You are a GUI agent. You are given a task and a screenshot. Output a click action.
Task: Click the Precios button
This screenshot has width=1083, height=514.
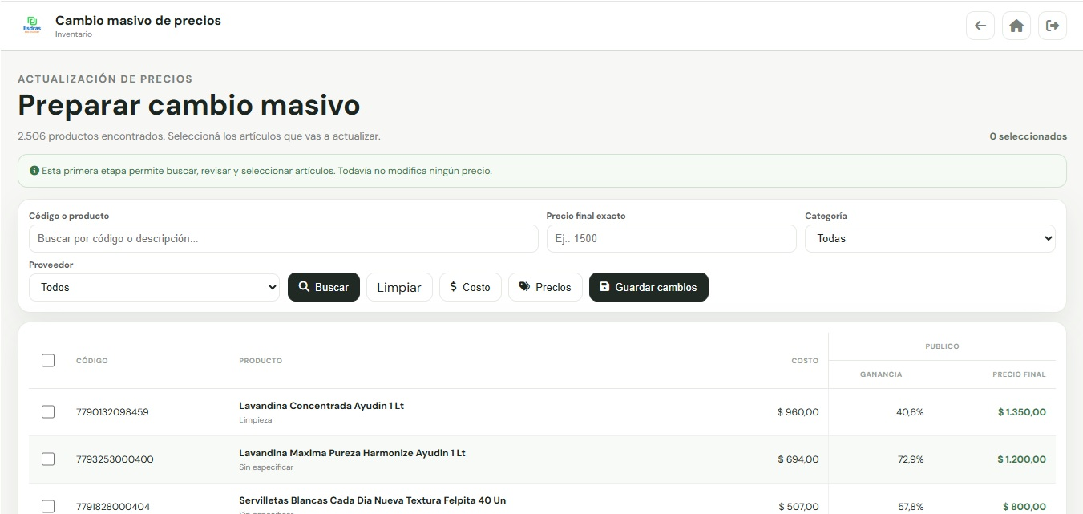point(545,287)
